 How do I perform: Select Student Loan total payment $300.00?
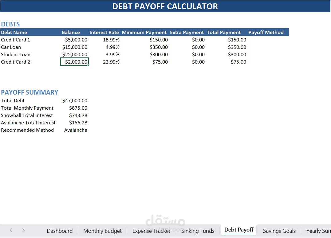[x=237, y=55]
